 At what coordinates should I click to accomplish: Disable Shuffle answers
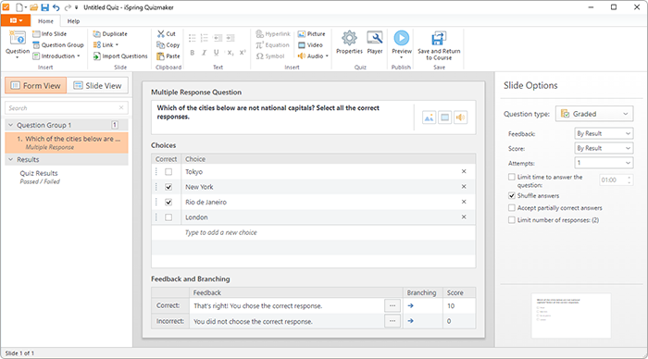tap(512, 195)
